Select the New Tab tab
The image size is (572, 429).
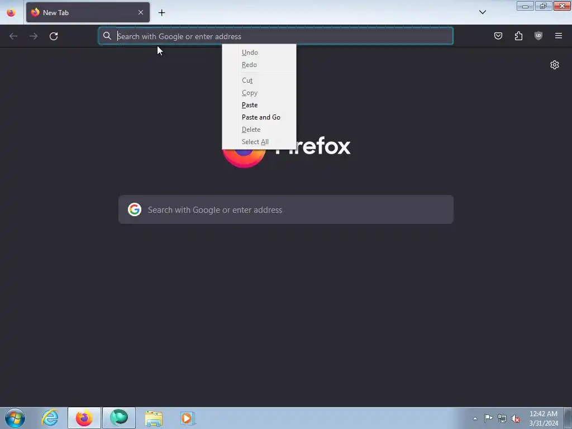pos(88,12)
